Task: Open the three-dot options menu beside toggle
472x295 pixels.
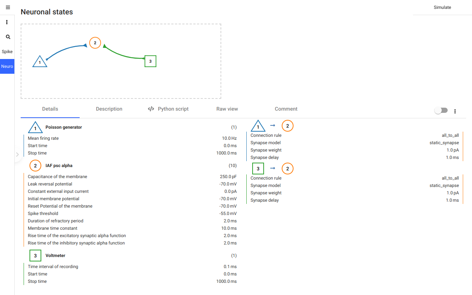Action: 455,111
